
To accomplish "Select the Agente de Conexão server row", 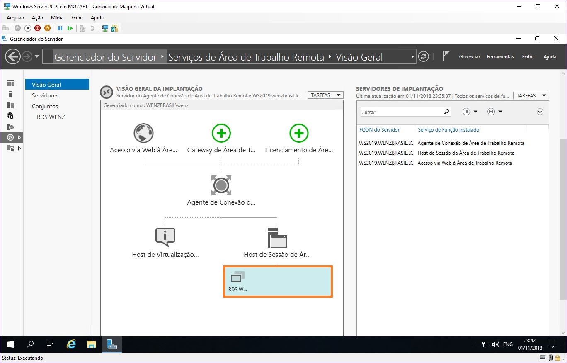I will point(441,143).
